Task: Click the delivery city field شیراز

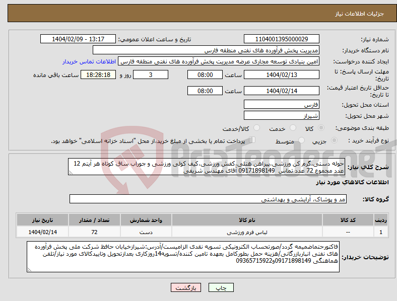Action: coord(282,115)
